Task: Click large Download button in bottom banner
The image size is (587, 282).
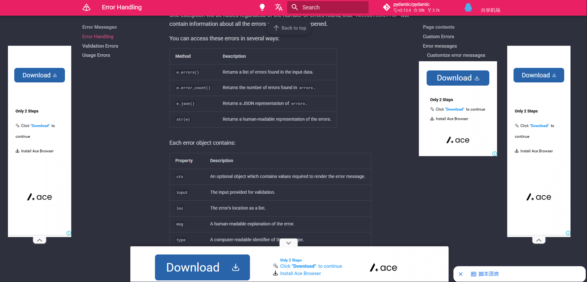Action: (x=202, y=267)
